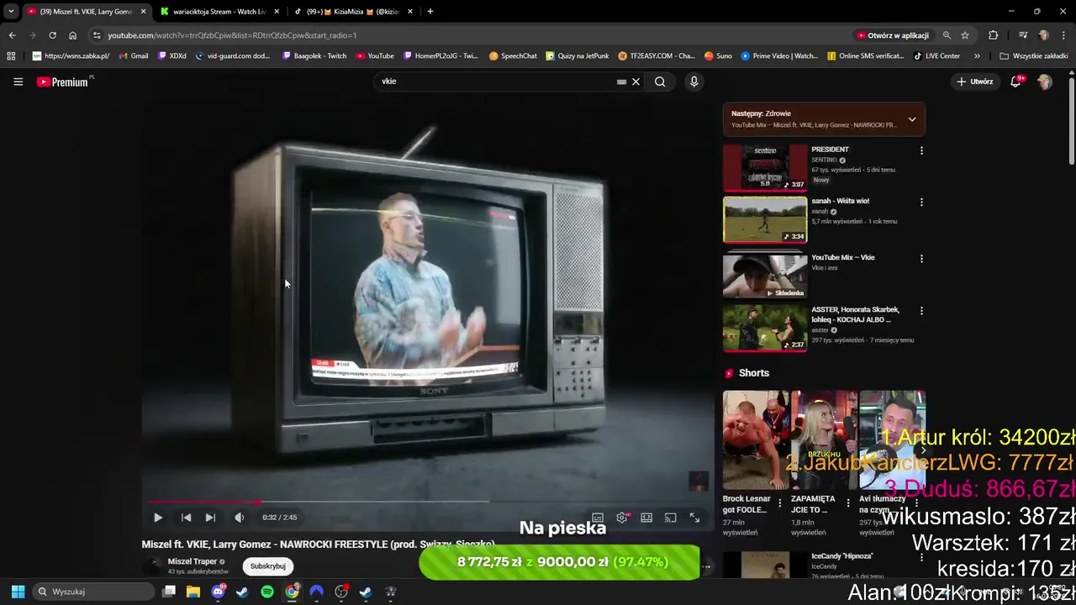
Task: Open the YouTube account avatar menu
Action: (1044, 82)
